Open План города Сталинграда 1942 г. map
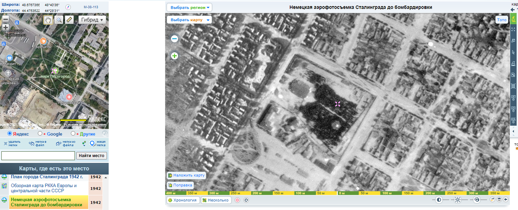The width and height of the screenshot is (518, 210). tap(47, 177)
